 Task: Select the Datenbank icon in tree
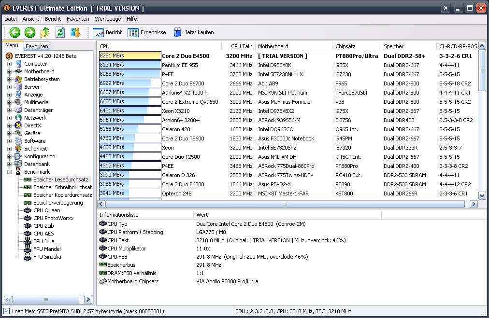(x=19, y=164)
